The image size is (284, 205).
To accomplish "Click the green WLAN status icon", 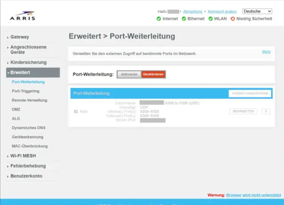I will point(211,19).
